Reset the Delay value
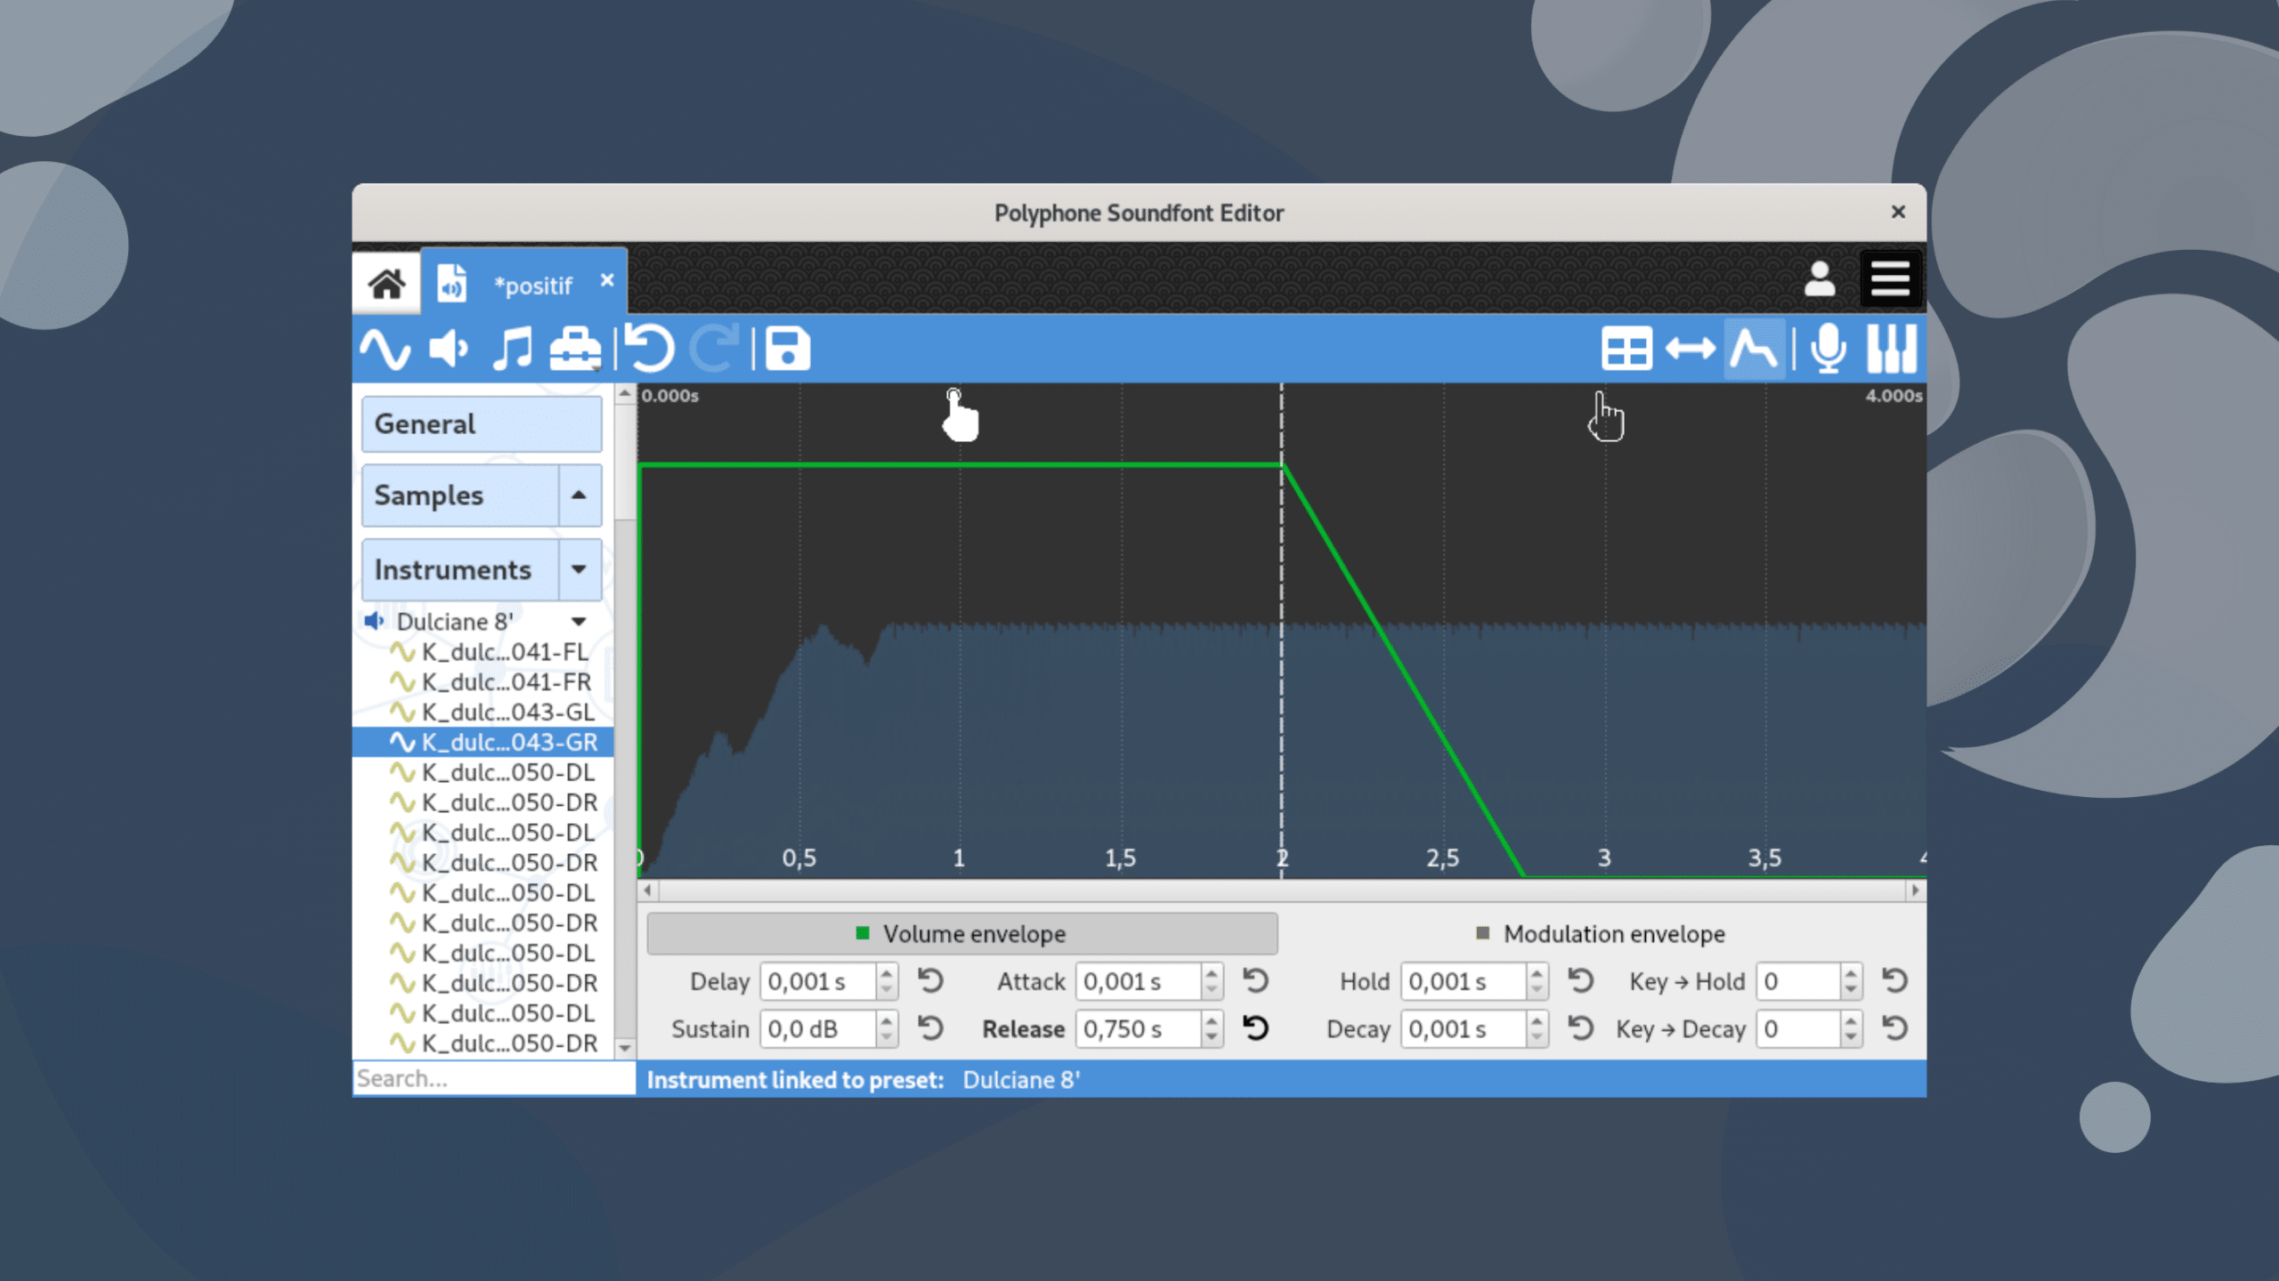This screenshot has height=1281, width=2279. coord(930,981)
